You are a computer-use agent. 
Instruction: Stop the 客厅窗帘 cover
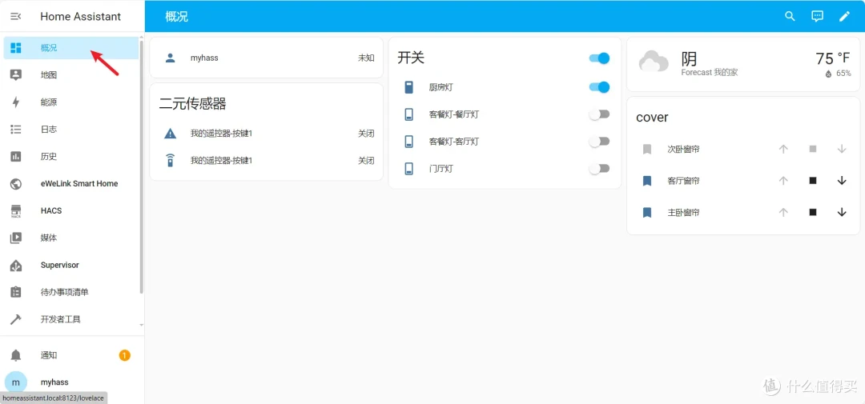point(813,180)
